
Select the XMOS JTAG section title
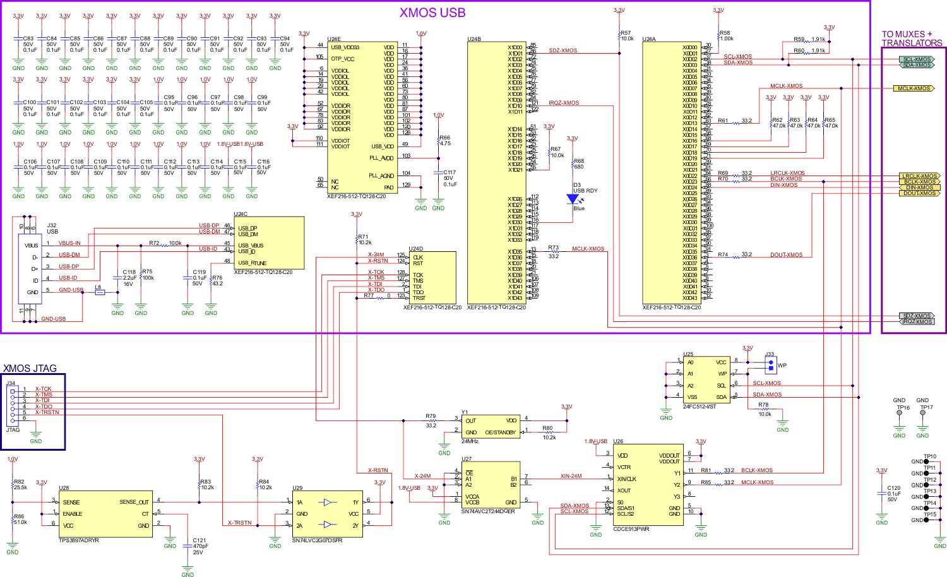pyautogui.click(x=30, y=369)
